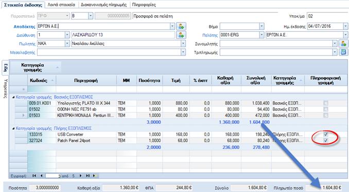Select the vertical Είδη side tab
The width and height of the screenshot is (349, 192).
point(6,68)
